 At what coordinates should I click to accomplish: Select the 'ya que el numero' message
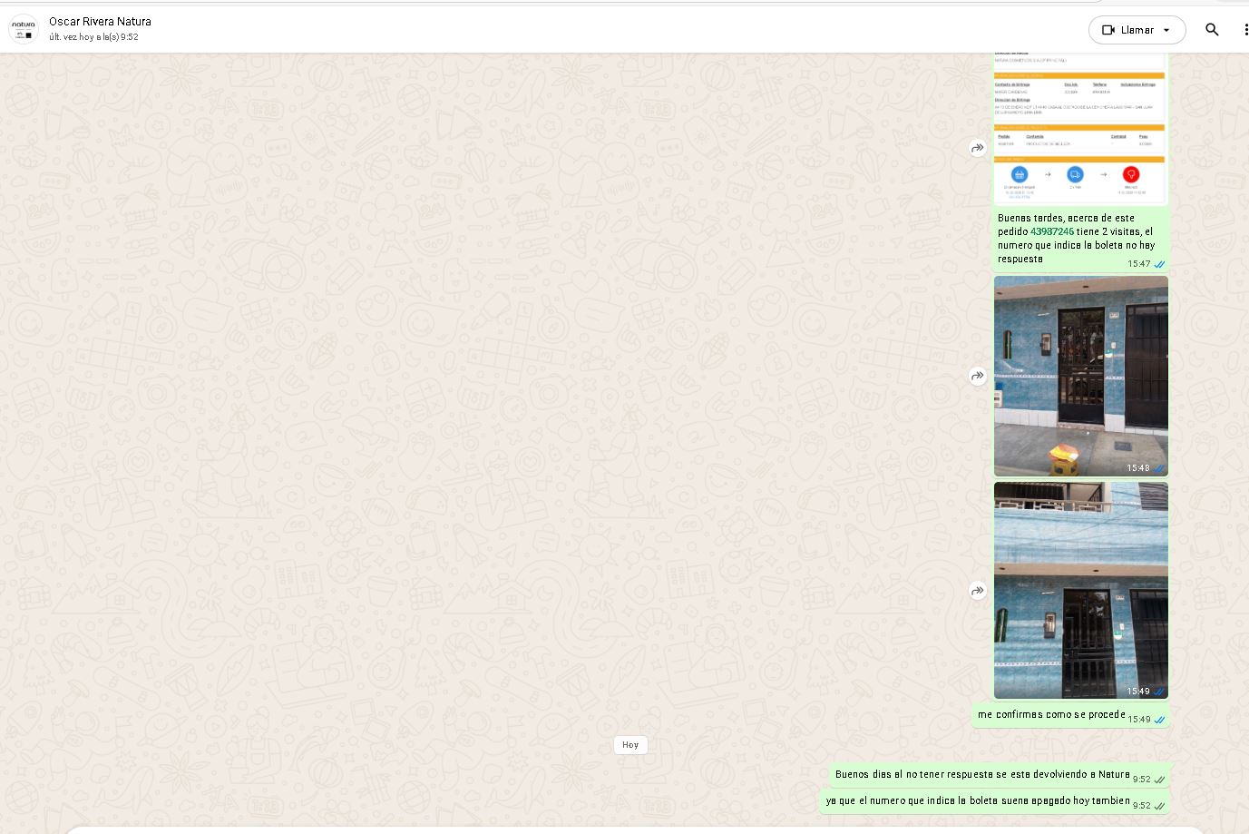tap(977, 801)
